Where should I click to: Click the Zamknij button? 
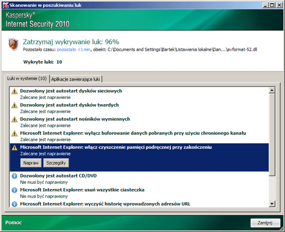click(x=265, y=223)
